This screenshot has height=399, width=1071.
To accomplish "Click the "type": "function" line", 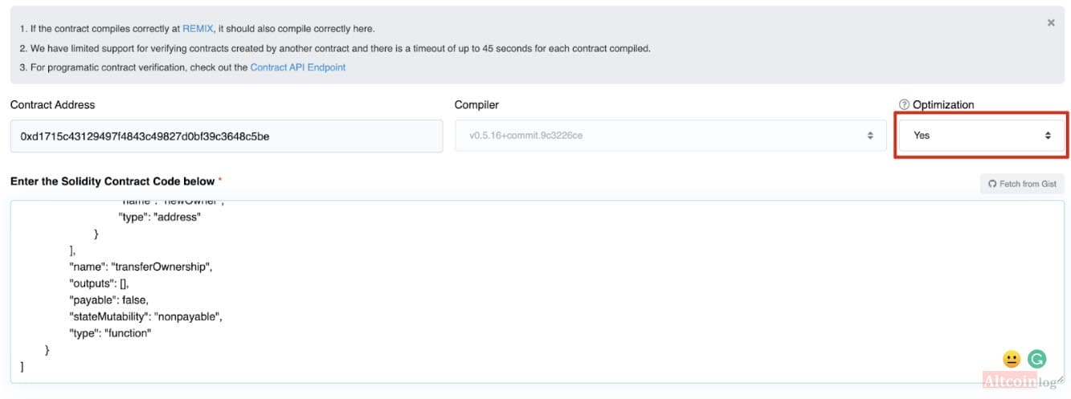I will point(110,332).
